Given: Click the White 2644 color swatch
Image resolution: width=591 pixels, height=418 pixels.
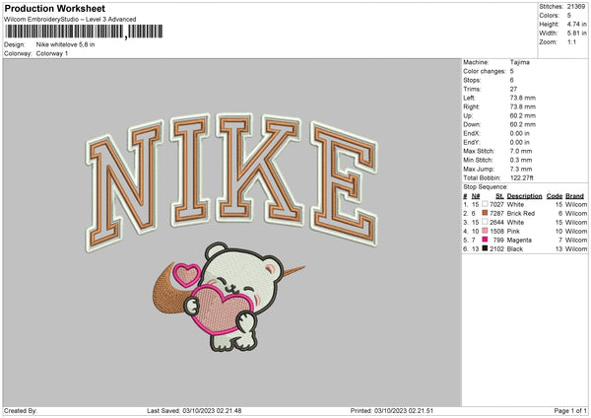Looking at the screenshot, I should (x=485, y=222).
